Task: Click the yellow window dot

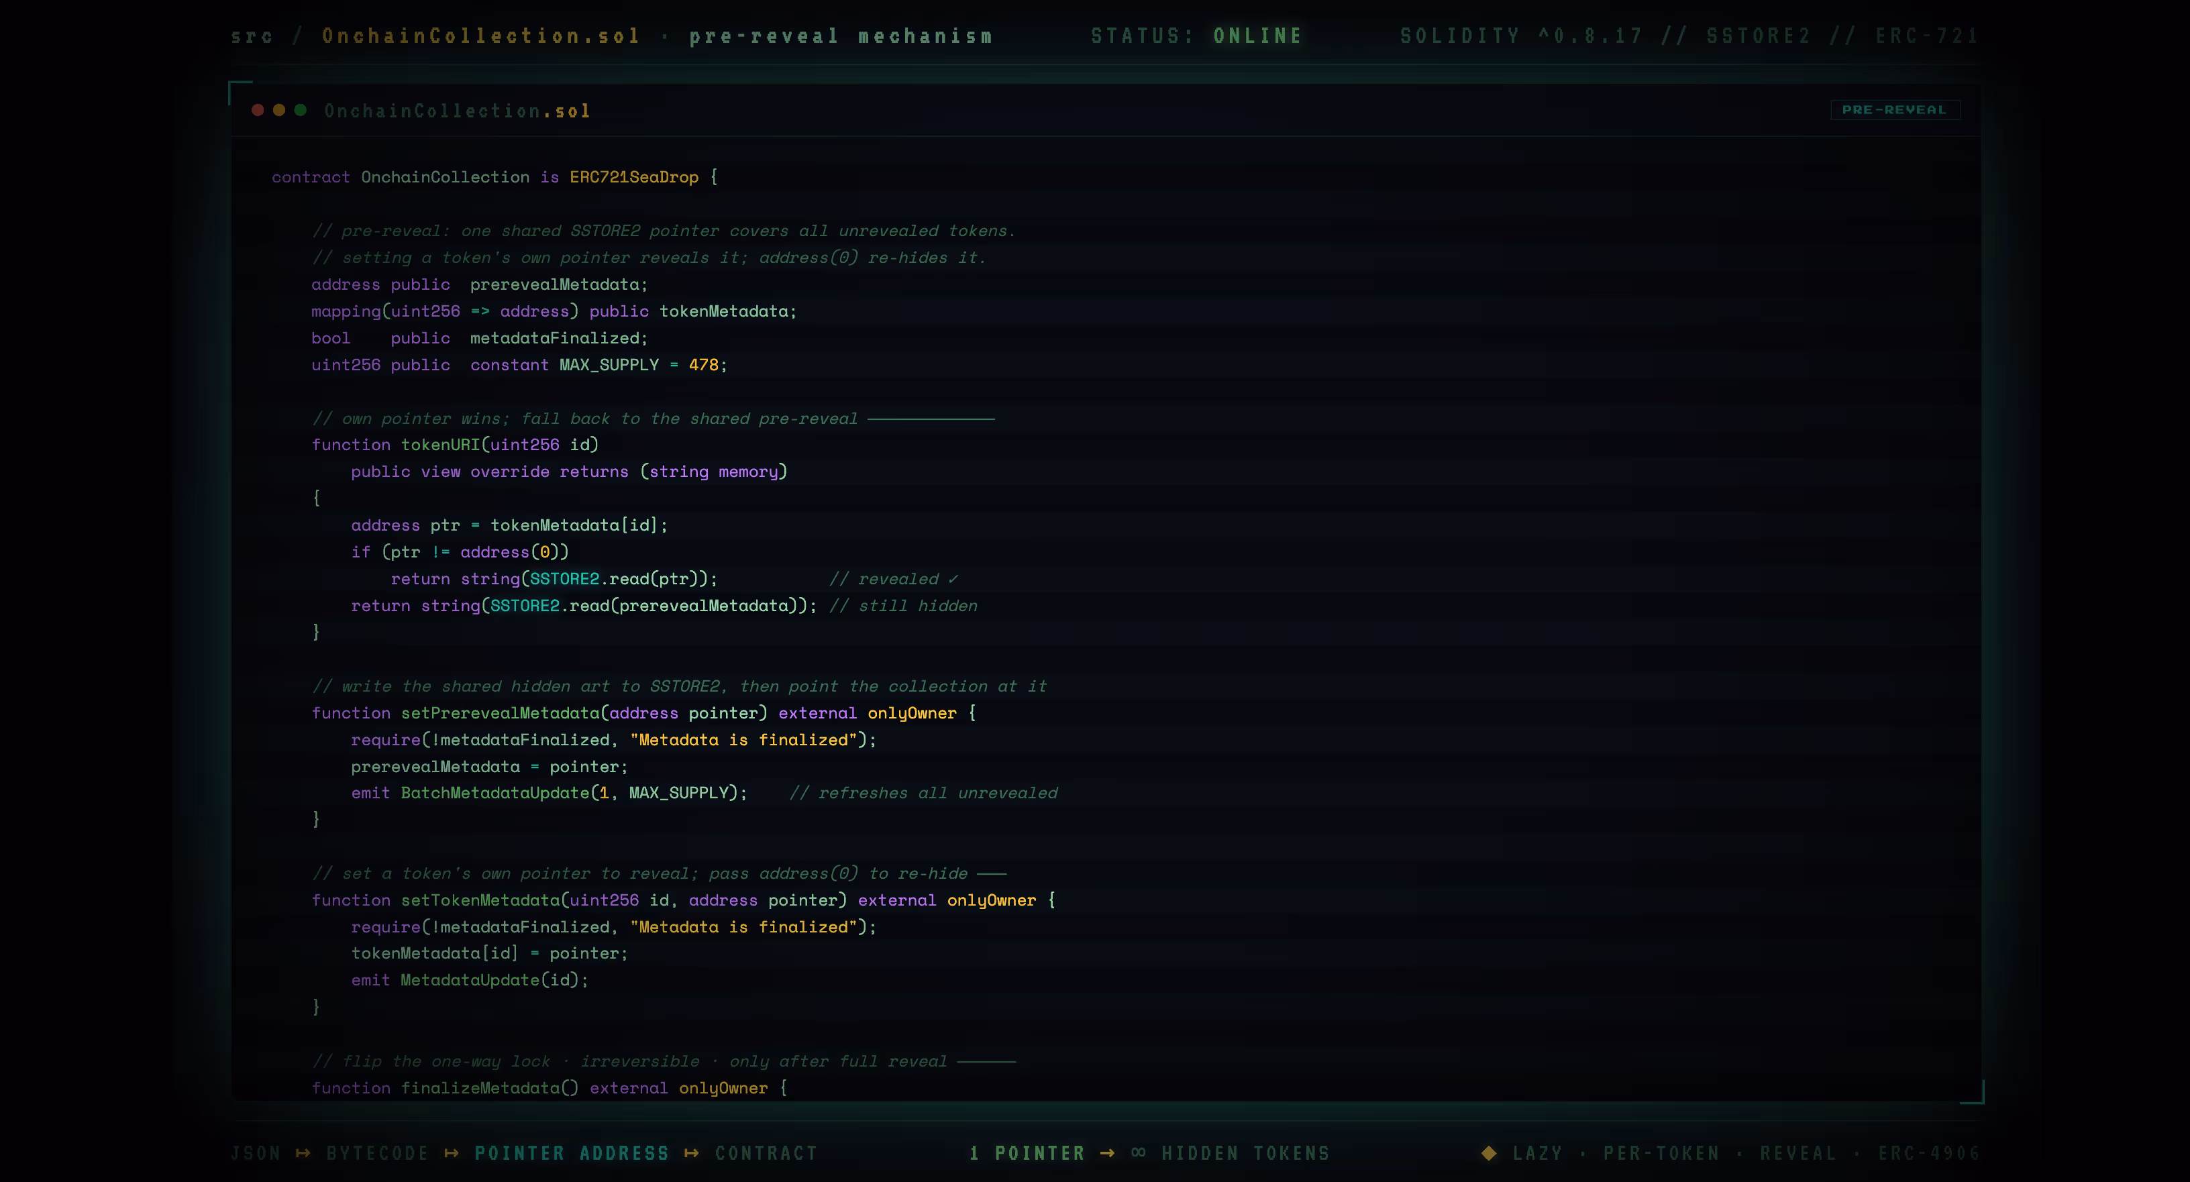Action: tap(279, 111)
